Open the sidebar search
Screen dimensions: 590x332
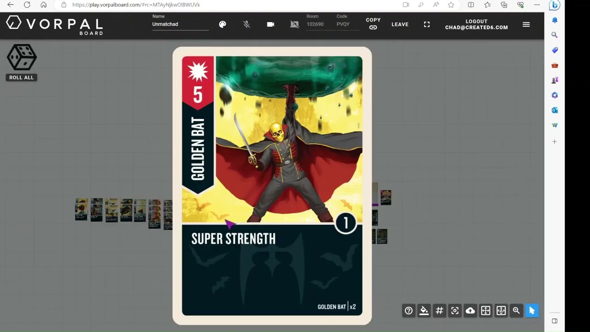pos(555,35)
